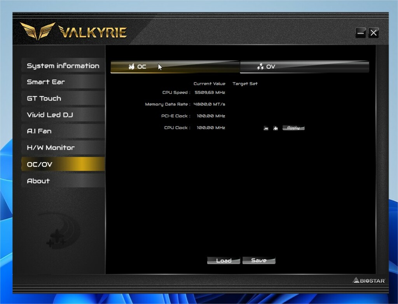
Task: Minimize the Valkyrie window
Action: 360,33
